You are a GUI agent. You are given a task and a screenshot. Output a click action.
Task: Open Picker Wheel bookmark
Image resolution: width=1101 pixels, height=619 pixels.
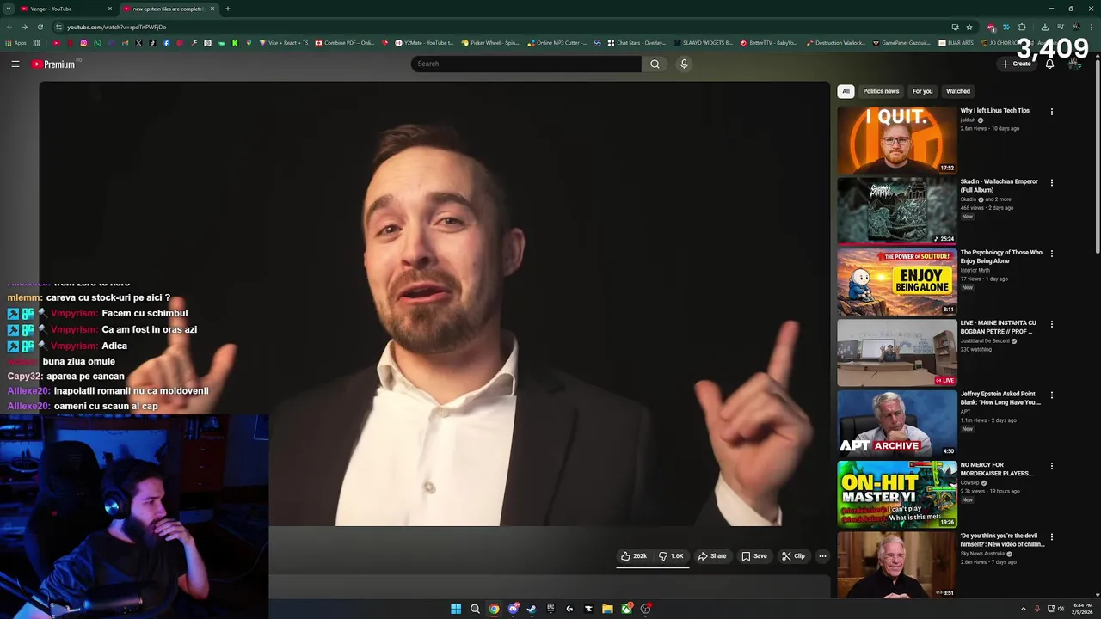(490, 43)
